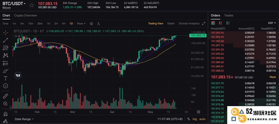Switch to the Trades tab
Image resolution: width=279 pixels, height=124 pixels.
click(229, 15)
